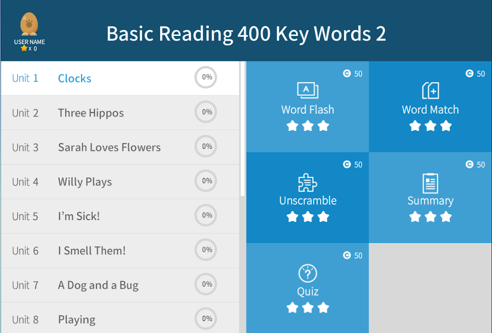This screenshot has width=492, height=333.
Task: Select Unit 3 Sarah Loves Flowers
Action: [x=120, y=147]
